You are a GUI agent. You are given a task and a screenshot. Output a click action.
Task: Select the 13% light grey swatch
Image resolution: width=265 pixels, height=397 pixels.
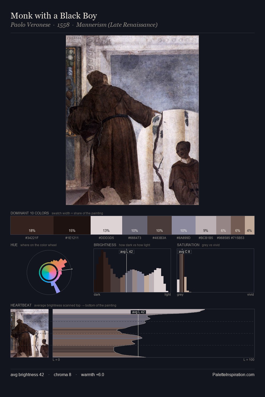[106, 225]
